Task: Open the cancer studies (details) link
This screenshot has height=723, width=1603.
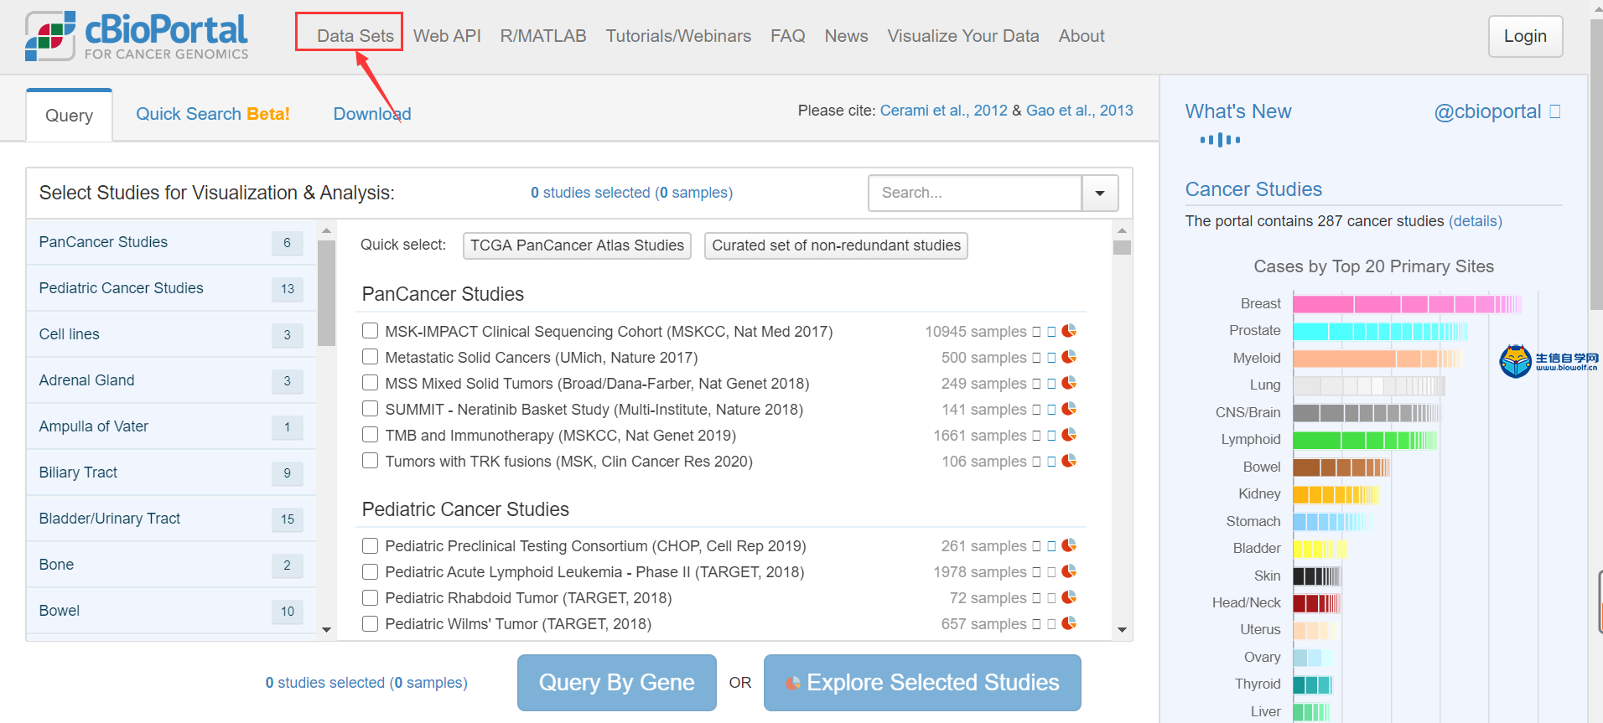Action: (x=1476, y=221)
